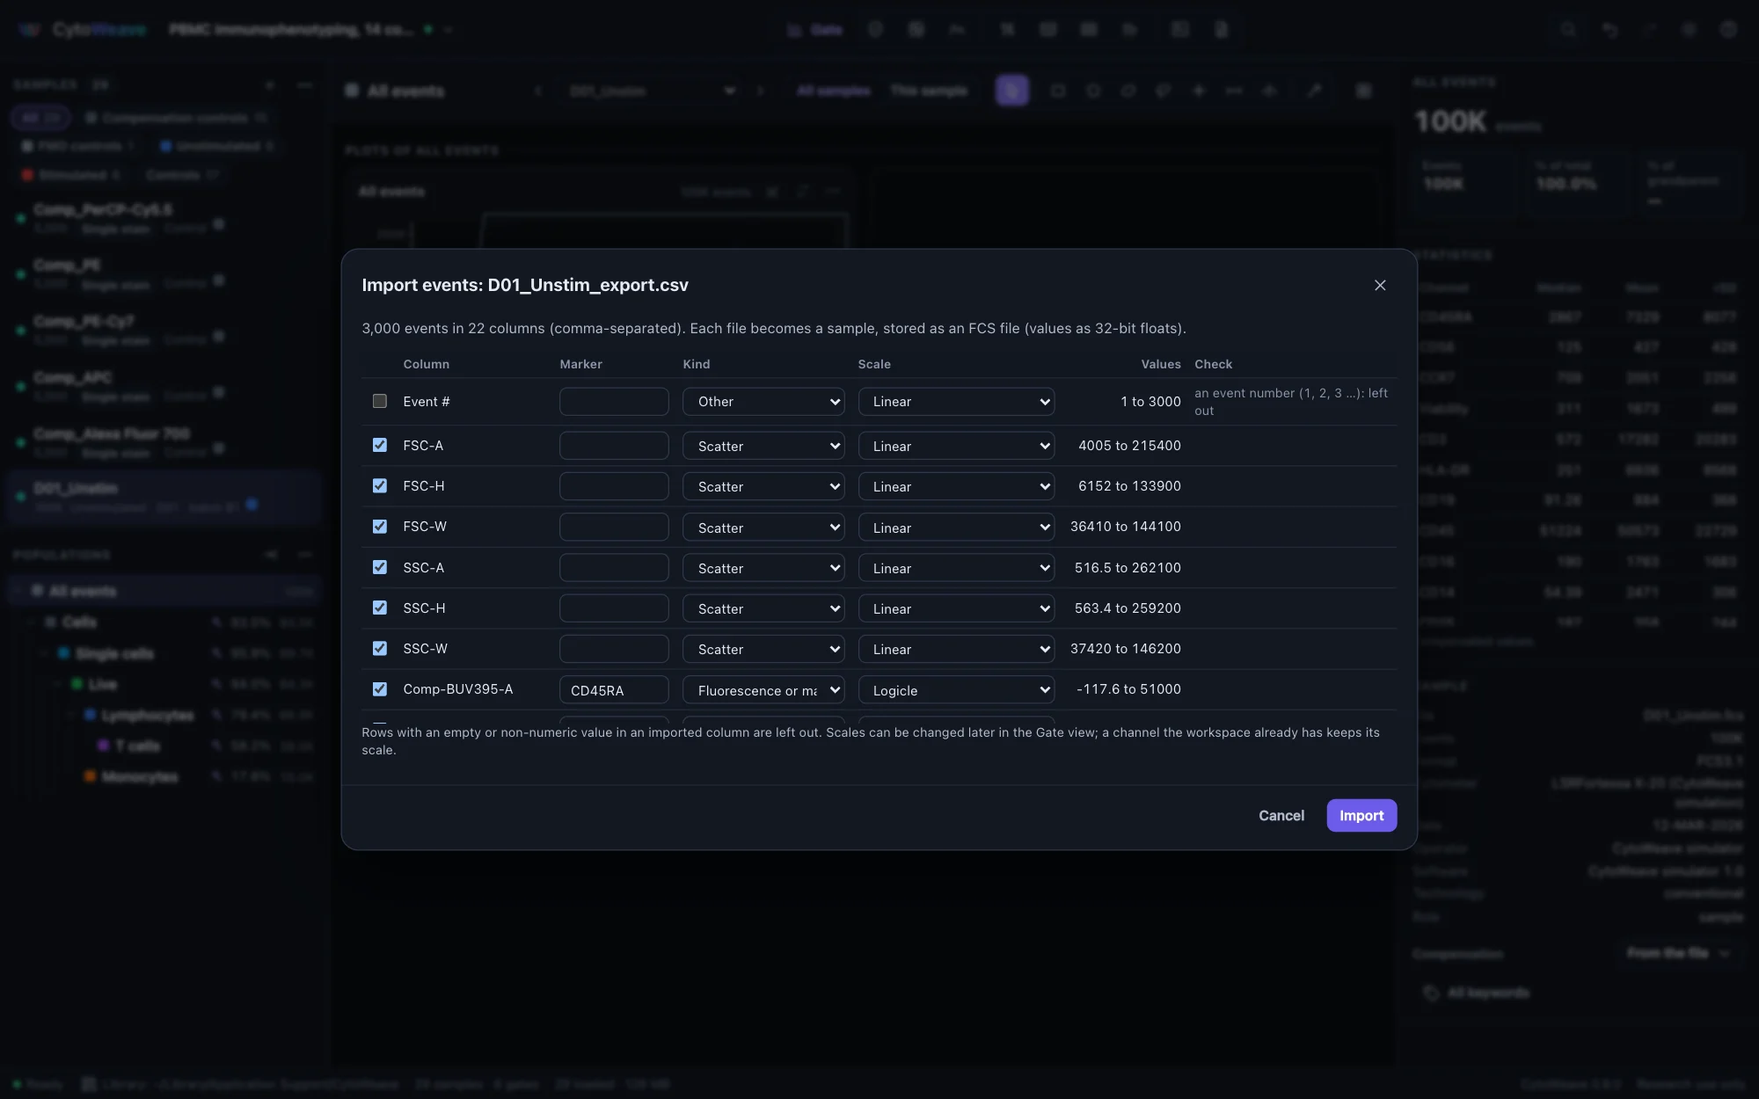1759x1099 pixels.
Task: Click the Marker field for SSC-H
Action: (614, 608)
